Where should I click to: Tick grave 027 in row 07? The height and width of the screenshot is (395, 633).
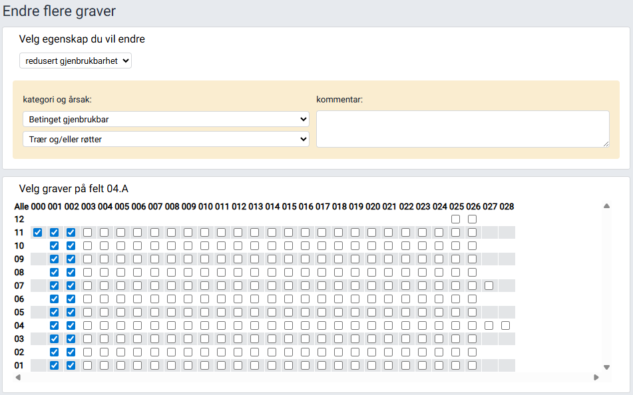(489, 285)
